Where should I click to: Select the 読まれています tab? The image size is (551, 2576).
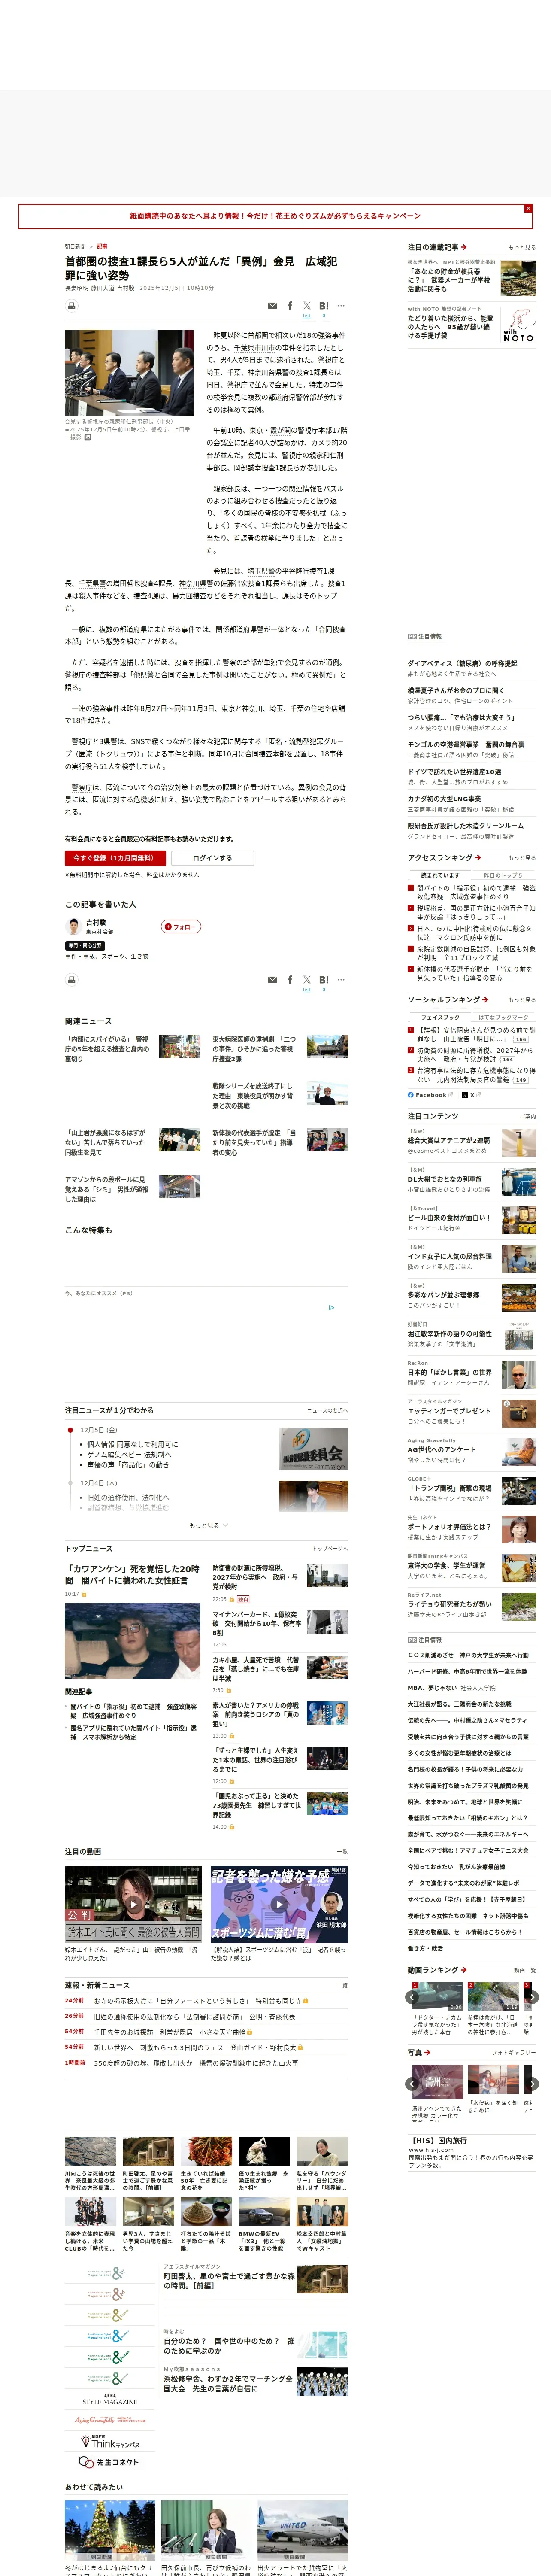440,875
